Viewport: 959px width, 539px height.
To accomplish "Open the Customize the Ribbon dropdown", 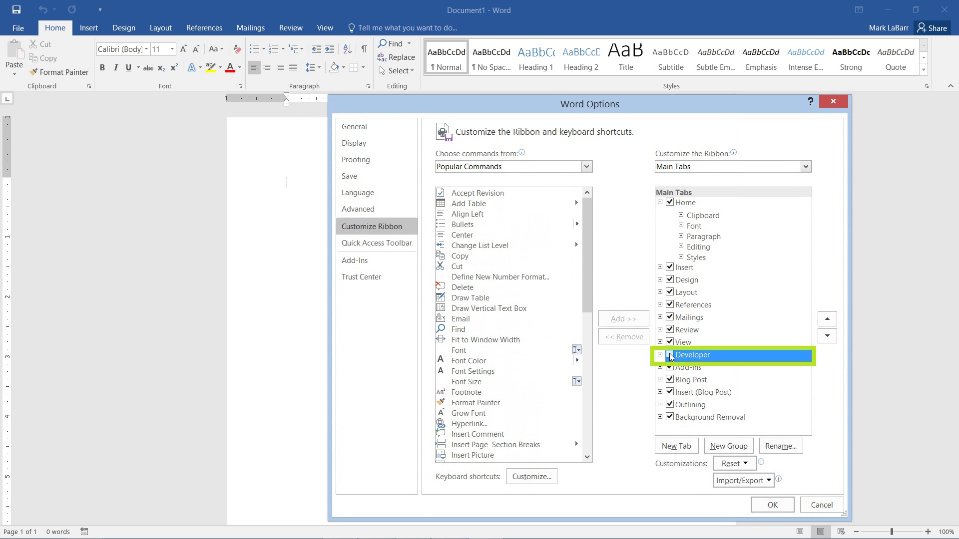I will tap(806, 167).
